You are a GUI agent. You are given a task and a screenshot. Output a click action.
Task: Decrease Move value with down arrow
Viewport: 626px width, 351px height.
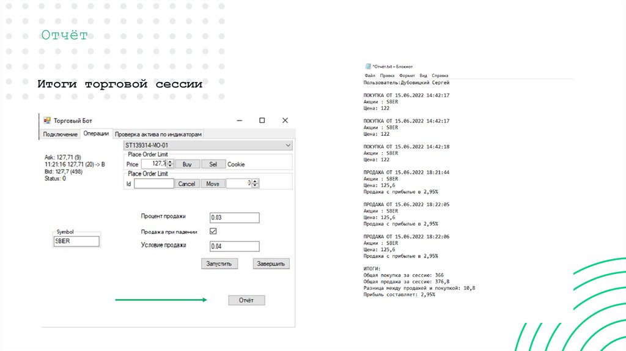coord(256,186)
